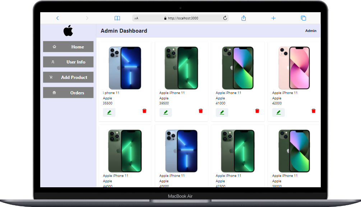Click the 'i phone 11' product name
The width and height of the screenshot is (361, 207).
click(x=111, y=93)
